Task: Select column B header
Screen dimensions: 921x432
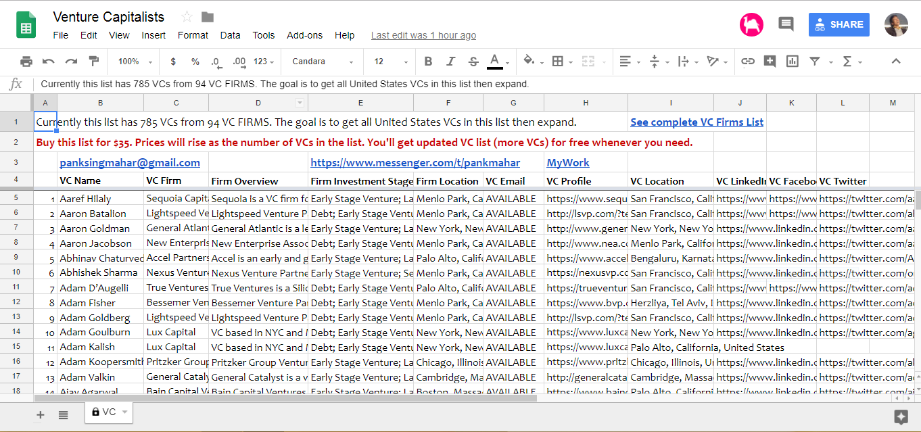Action: pos(100,103)
